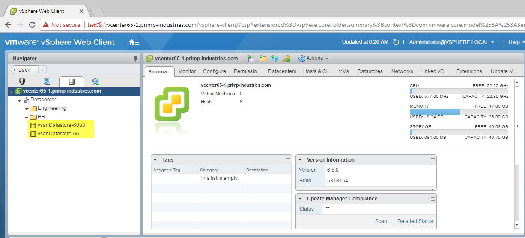Click the Engineering folder icon
The image size is (525, 238).
[x=33, y=109]
